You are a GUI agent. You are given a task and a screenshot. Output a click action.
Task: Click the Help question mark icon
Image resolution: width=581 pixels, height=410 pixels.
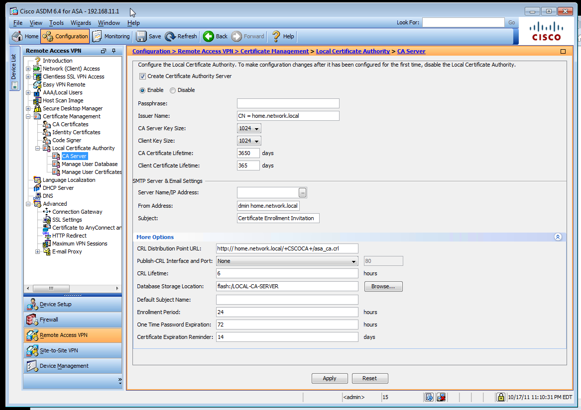click(276, 36)
